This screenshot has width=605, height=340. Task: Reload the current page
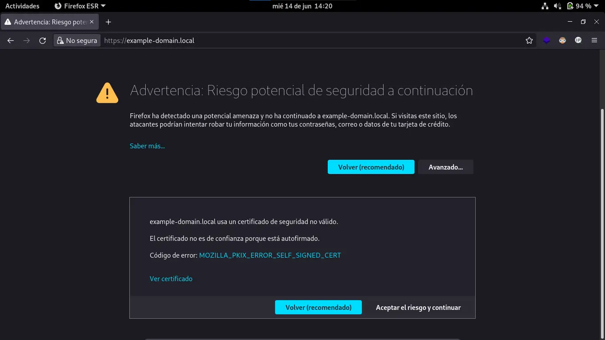43,41
